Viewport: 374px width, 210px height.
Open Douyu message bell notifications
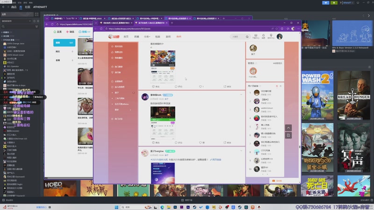(263, 36)
